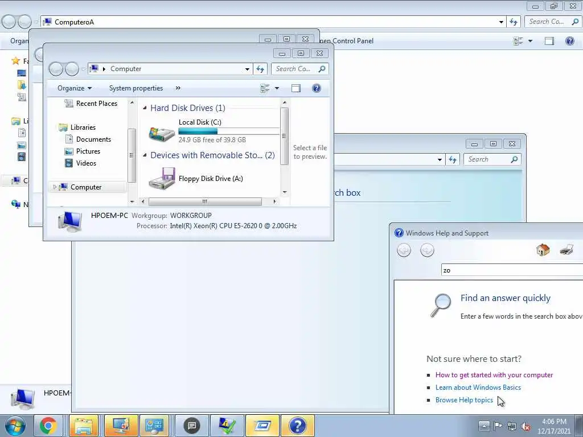Click the Action Center flag tray icon
Image resolution: width=583 pixels, height=437 pixels.
[498, 426]
